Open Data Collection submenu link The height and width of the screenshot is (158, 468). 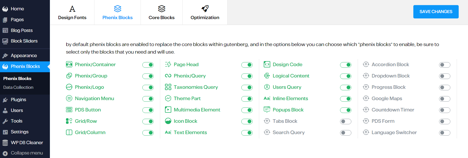18,87
